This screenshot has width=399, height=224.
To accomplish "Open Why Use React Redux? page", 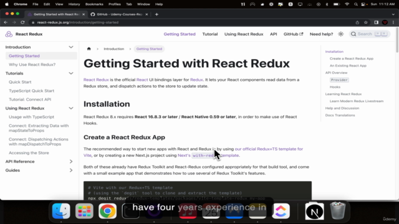I will (32, 65).
